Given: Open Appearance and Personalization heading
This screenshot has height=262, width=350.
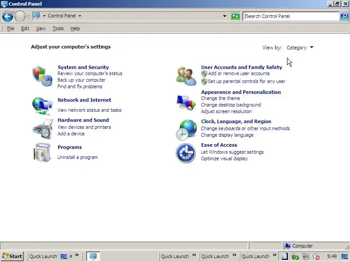Looking at the screenshot, I should click(x=241, y=92).
